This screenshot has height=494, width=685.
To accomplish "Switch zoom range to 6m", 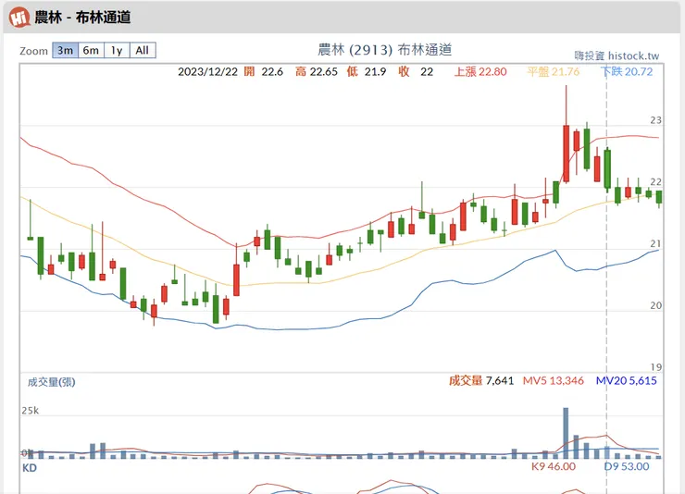I will pos(91,50).
